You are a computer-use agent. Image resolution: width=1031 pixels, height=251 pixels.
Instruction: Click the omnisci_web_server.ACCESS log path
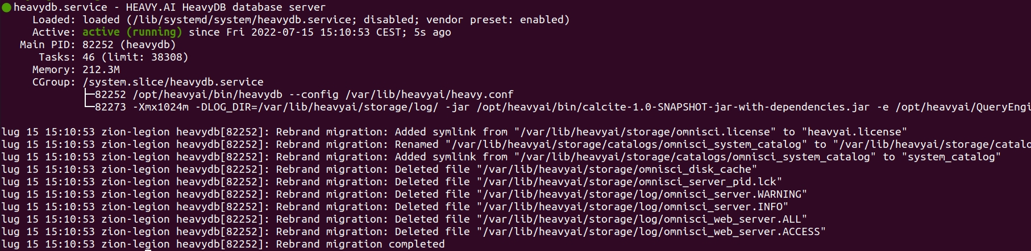(651, 232)
